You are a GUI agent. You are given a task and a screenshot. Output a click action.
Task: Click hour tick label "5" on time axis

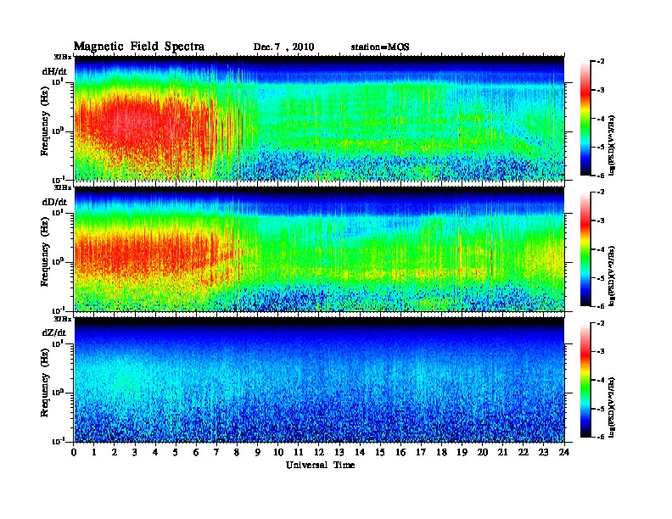[176, 452]
